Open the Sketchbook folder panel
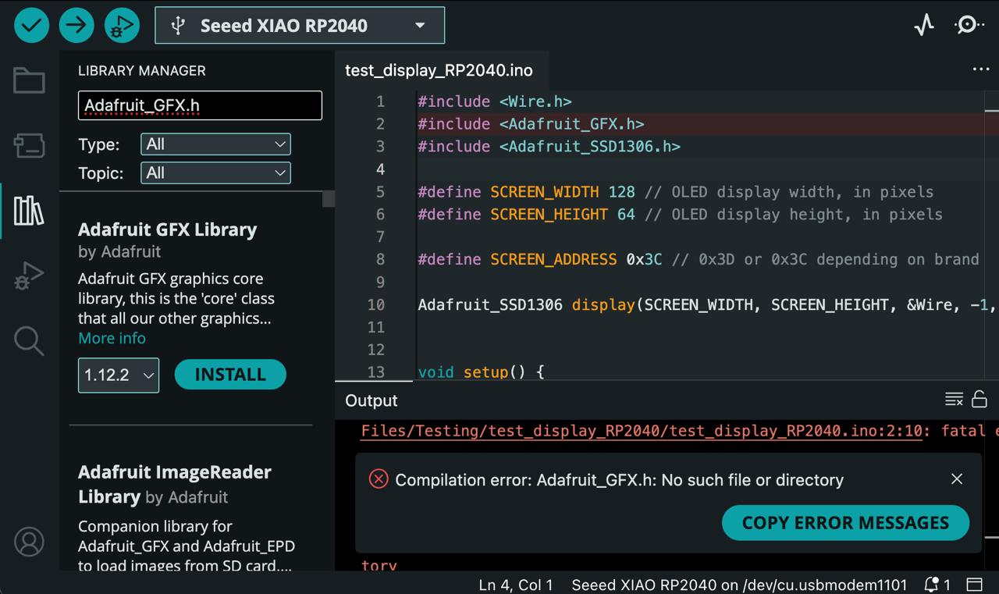 point(29,80)
